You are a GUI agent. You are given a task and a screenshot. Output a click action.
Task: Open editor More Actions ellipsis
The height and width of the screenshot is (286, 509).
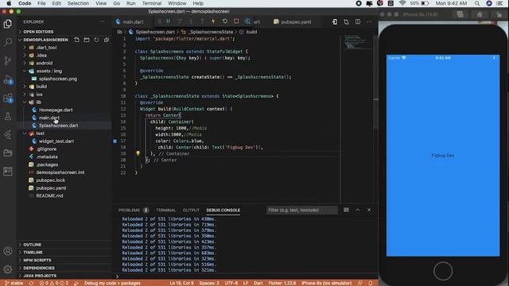(369, 21)
